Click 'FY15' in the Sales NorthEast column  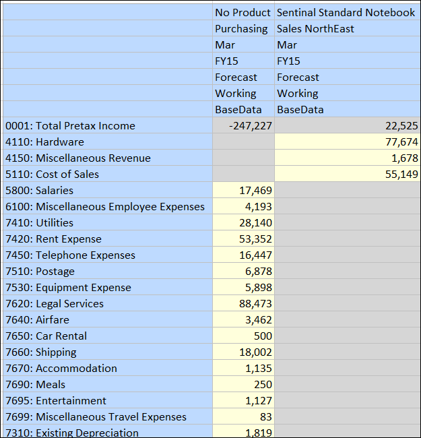coord(348,61)
